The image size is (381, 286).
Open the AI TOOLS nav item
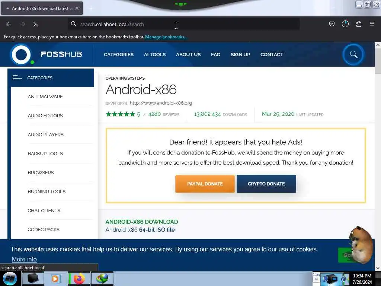(x=154, y=54)
